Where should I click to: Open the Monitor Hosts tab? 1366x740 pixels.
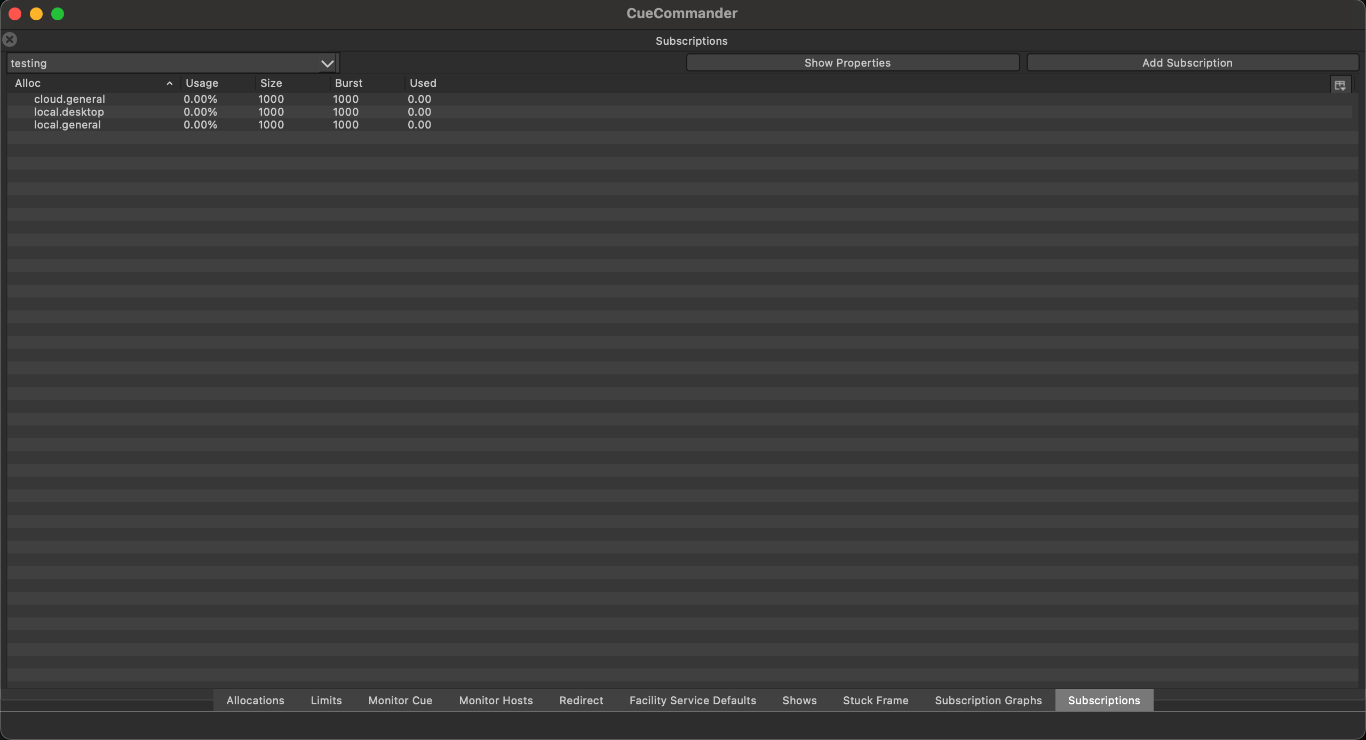pos(496,700)
